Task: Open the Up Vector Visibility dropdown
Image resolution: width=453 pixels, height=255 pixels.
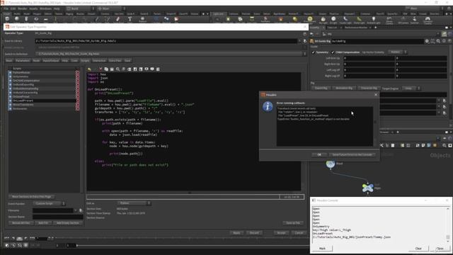Action: click(397, 52)
